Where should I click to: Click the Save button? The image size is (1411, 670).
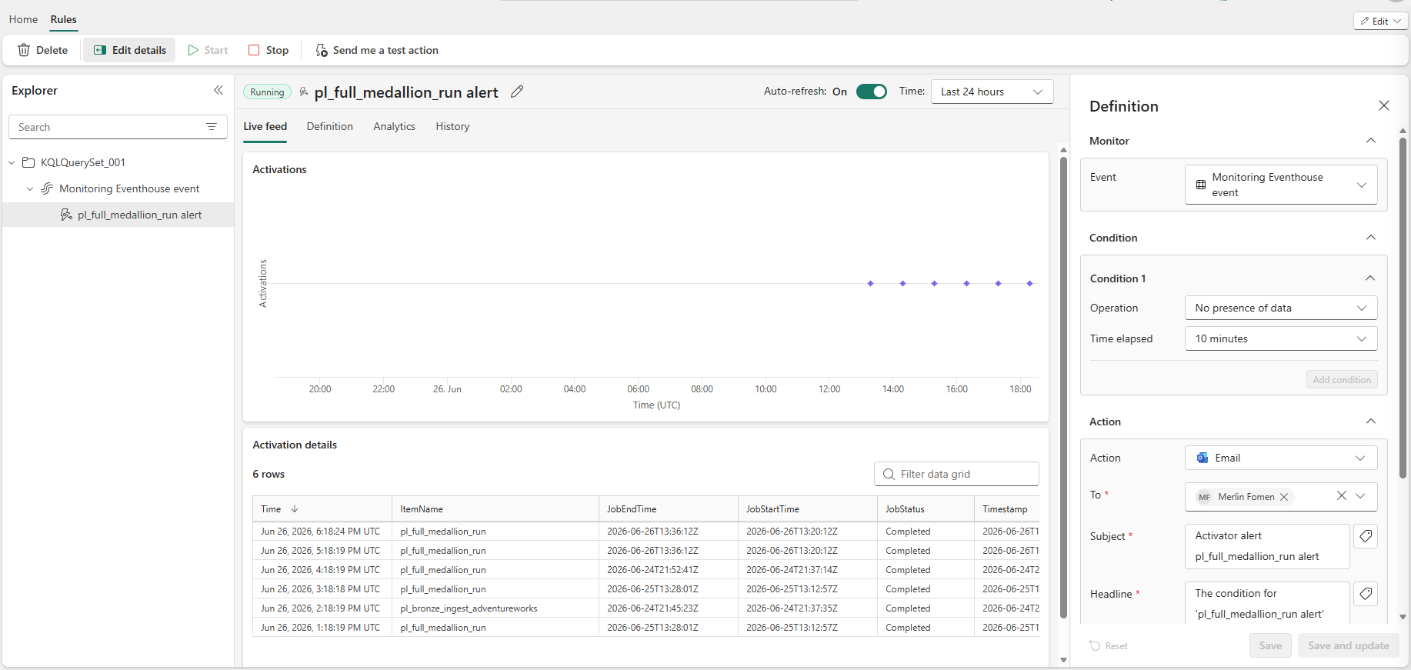(x=1270, y=646)
